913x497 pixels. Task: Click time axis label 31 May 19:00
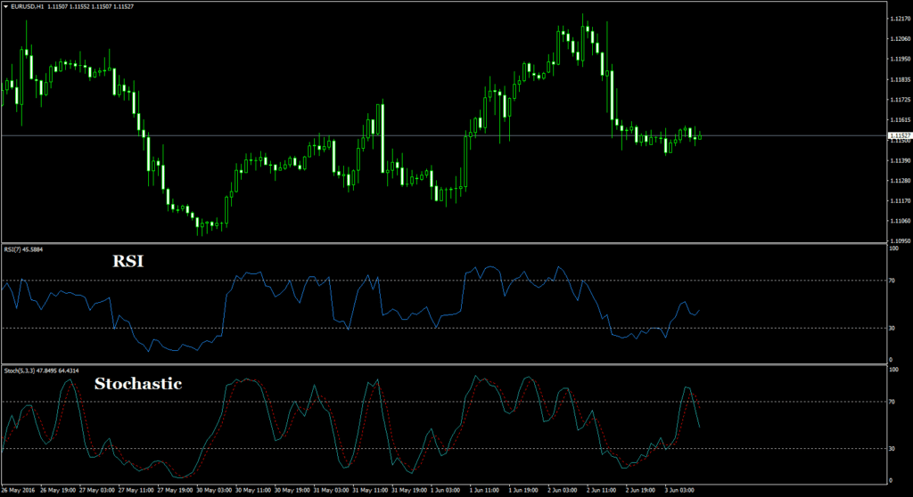click(x=408, y=490)
